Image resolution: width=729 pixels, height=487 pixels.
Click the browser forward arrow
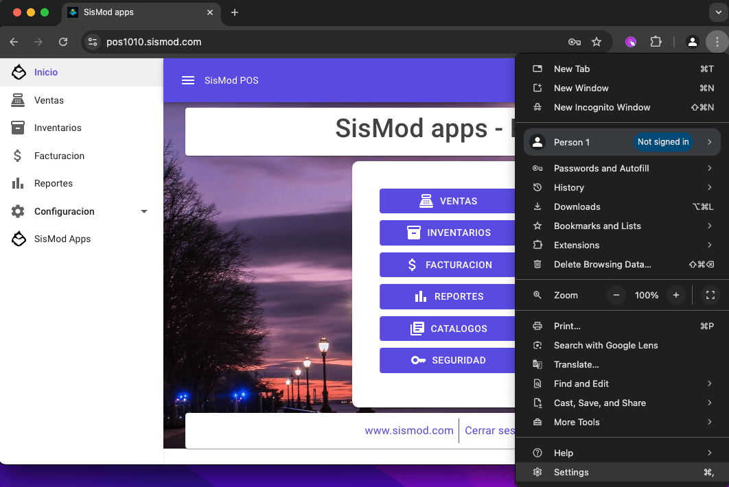(38, 42)
